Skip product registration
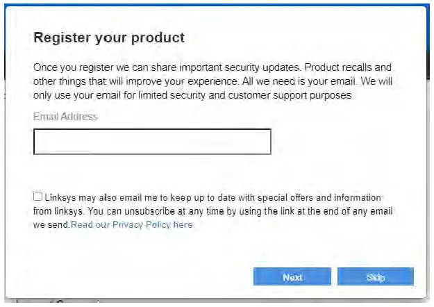This screenshot has height=307, width=434. [375, 277]
